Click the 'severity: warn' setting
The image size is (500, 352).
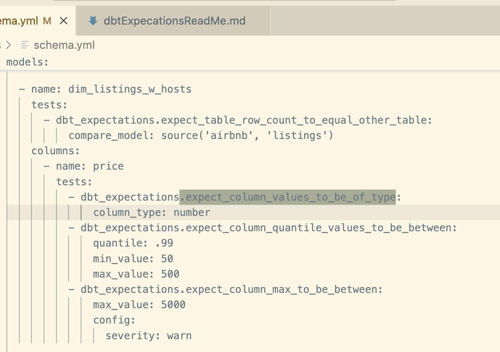click(148, 336)
